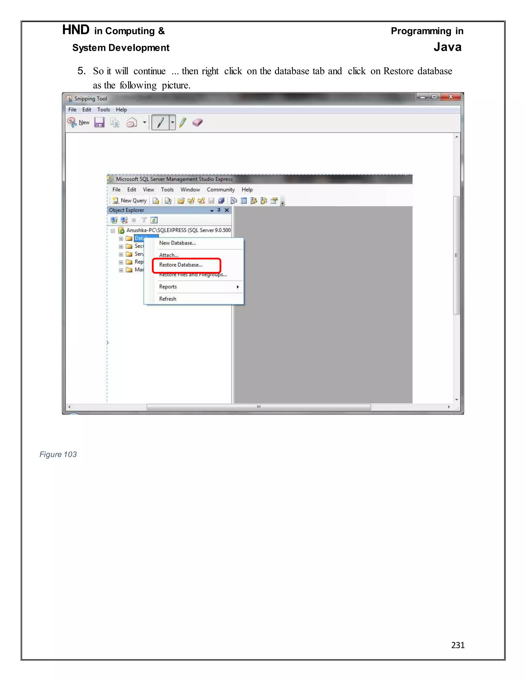
Task: Click the Filter funnel icon in Object Explorer
Action: (x=144, y=220)
